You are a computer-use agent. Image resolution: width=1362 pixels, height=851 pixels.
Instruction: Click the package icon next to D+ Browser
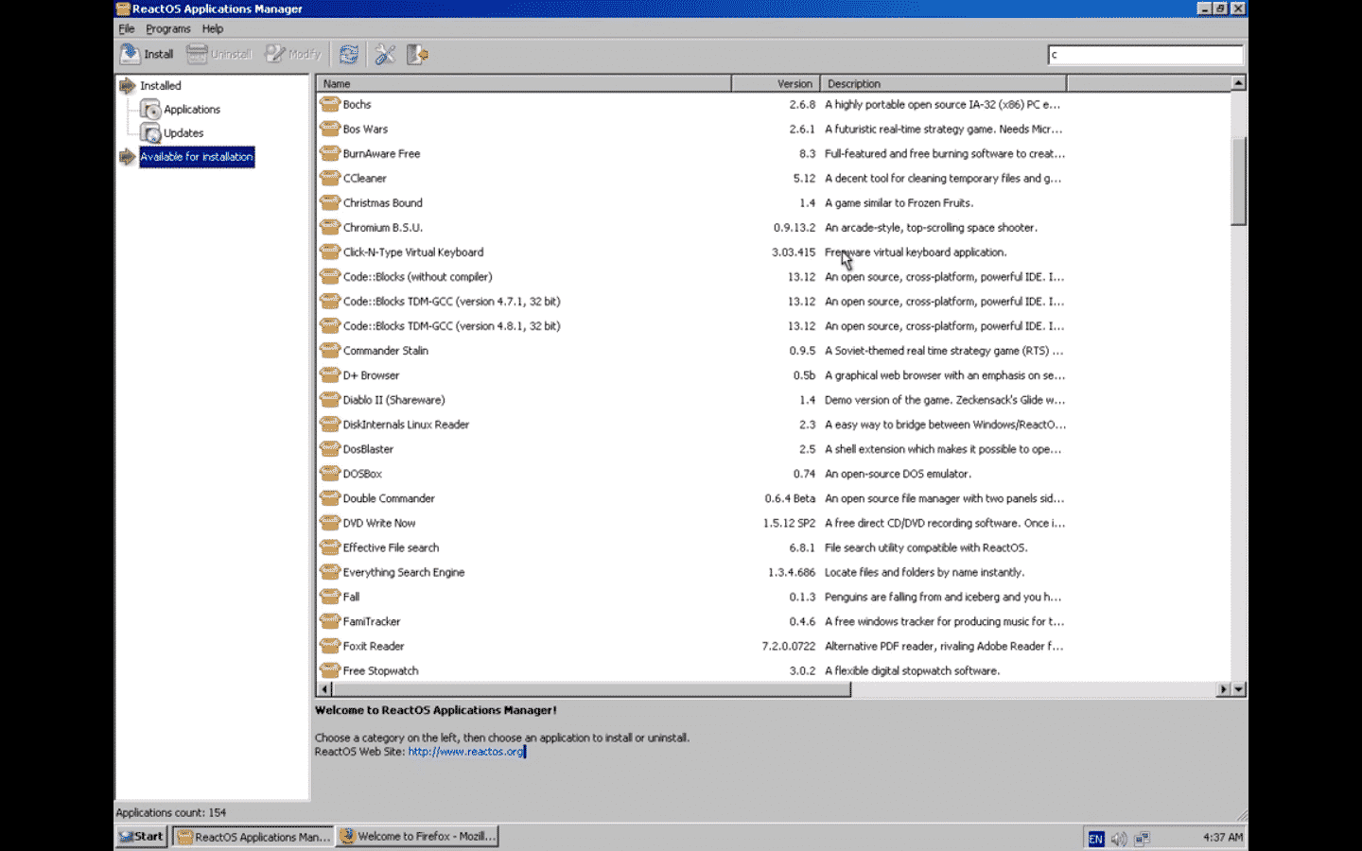(x=329, y=374)
